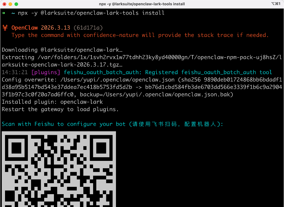This screenshot has height=207, width=284.
Task: Click the 'Extracting /var/folders' path line
Action: [x=142, y=57]
